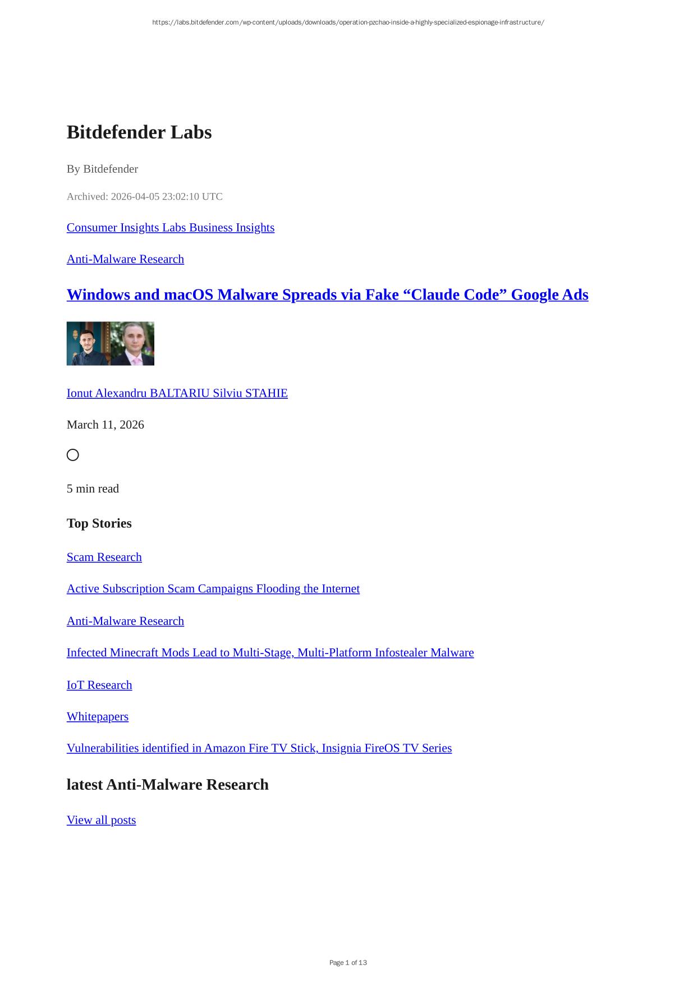Click the Bitdefender Labs page heading

(x=139, y=132)
